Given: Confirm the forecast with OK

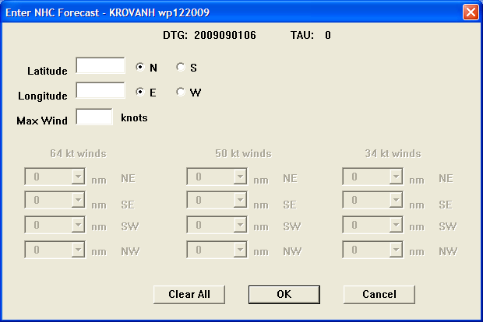Looking at the screenshot, I should (x=284, y=294).
